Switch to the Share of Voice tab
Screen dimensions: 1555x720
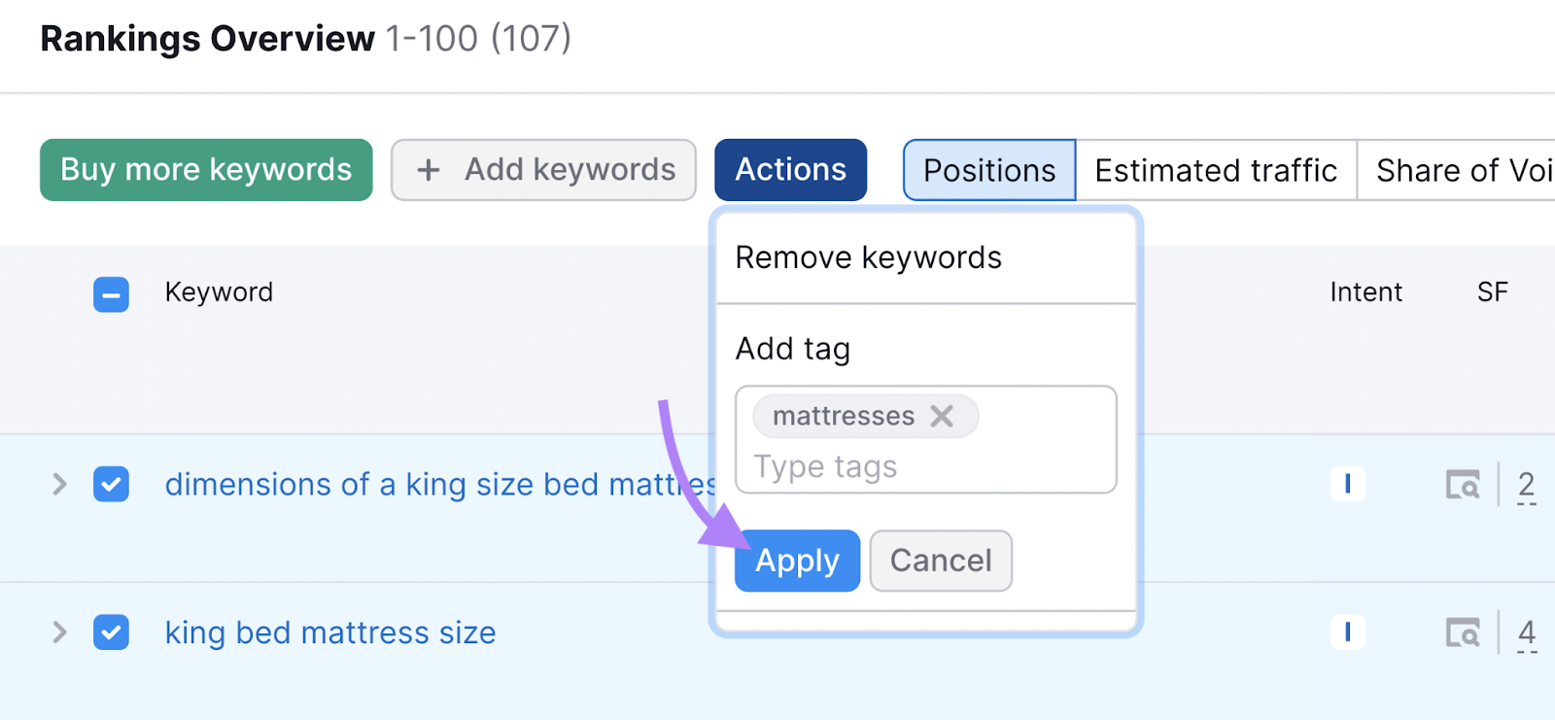pyautogui.click(x=1463, y=170)
